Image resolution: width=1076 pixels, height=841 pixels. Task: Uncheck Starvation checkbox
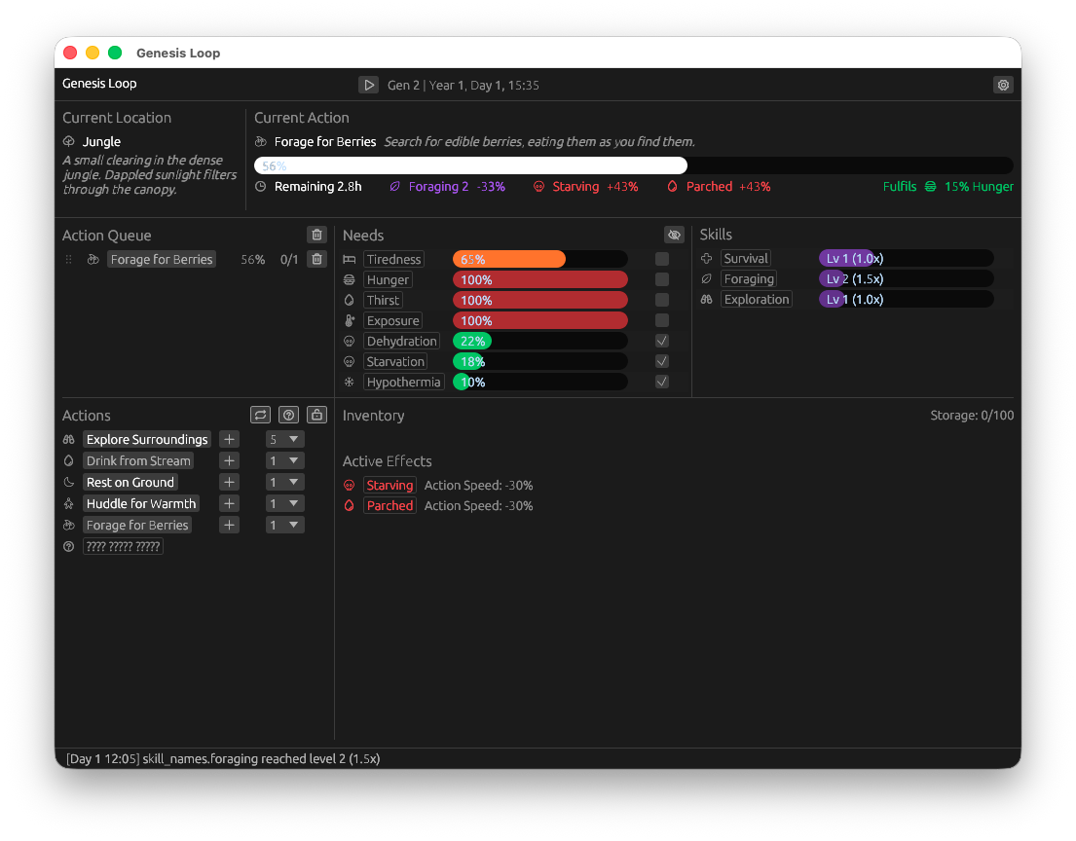[662, 361]
